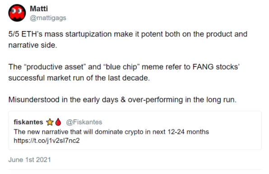Click the "narrative side." text line

tap(32, 45)
